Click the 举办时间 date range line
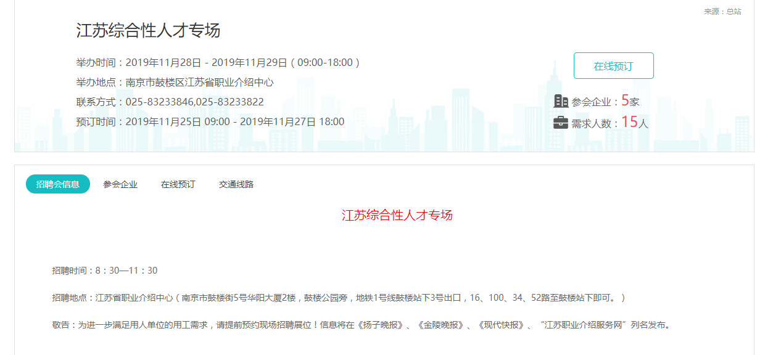 tap(218, 63)
